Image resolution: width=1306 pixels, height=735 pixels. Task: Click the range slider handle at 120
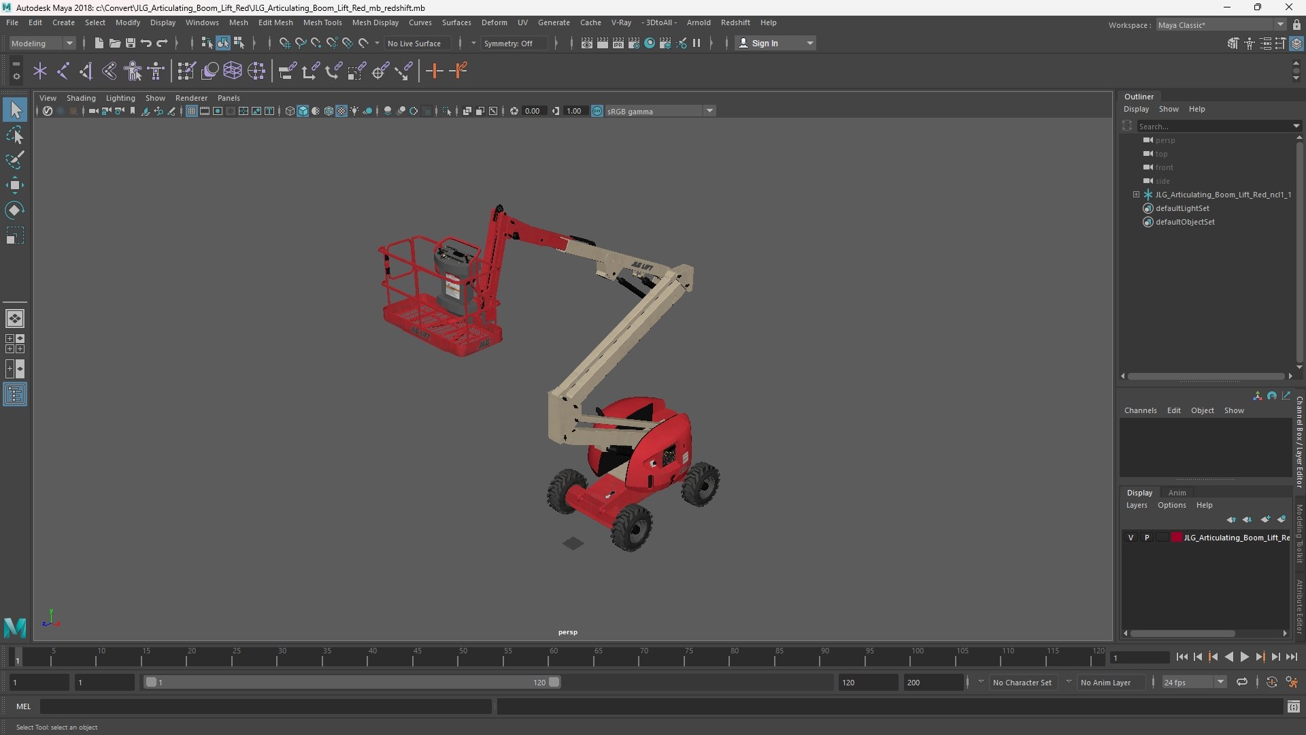(x=554, y=682)
